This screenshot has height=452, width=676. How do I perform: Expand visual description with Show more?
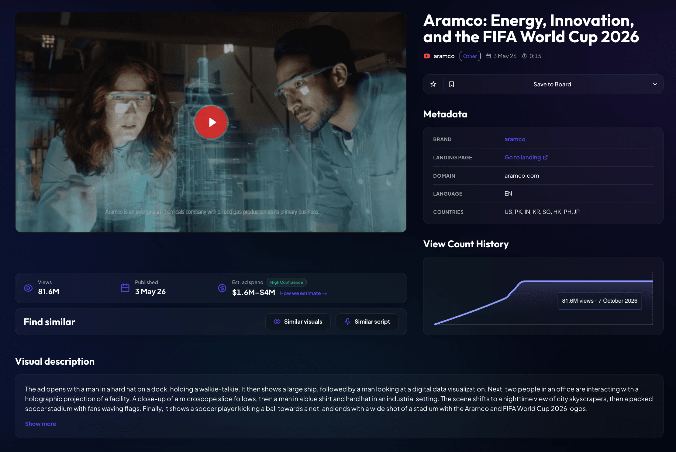pos(40,424)
